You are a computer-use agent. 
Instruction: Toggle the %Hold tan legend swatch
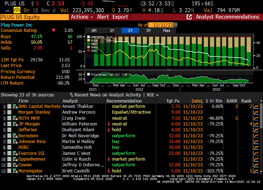point(89,47)
